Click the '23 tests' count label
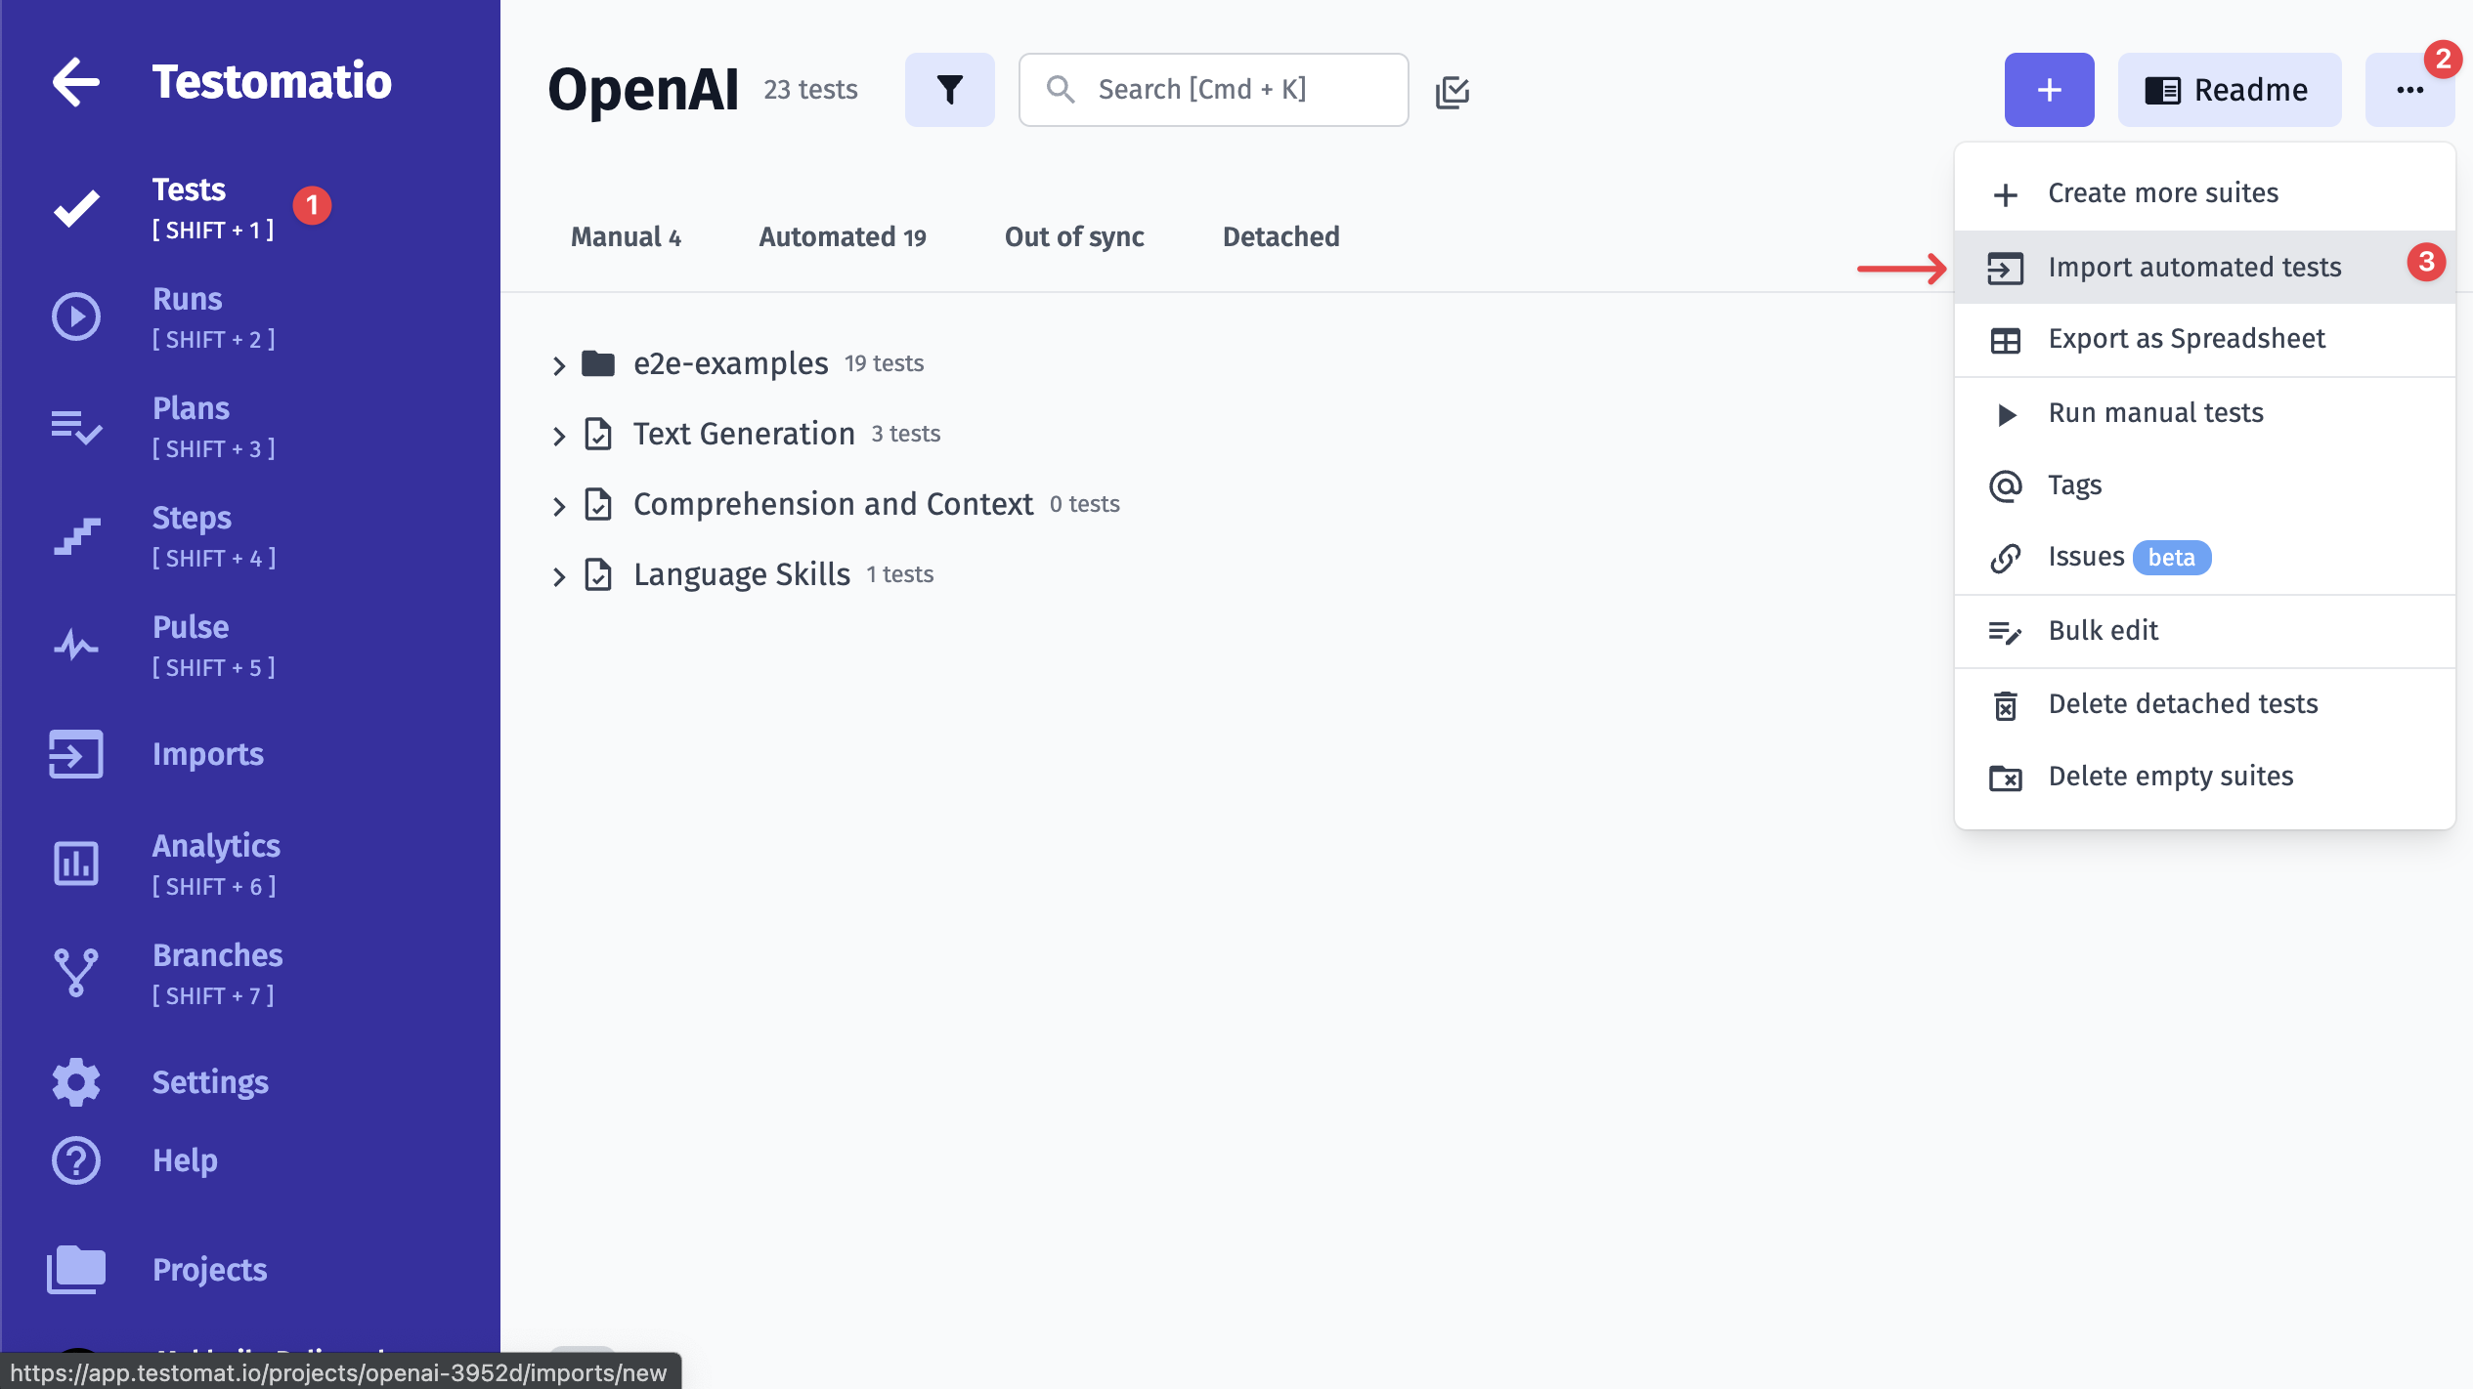 pos(810,90)
